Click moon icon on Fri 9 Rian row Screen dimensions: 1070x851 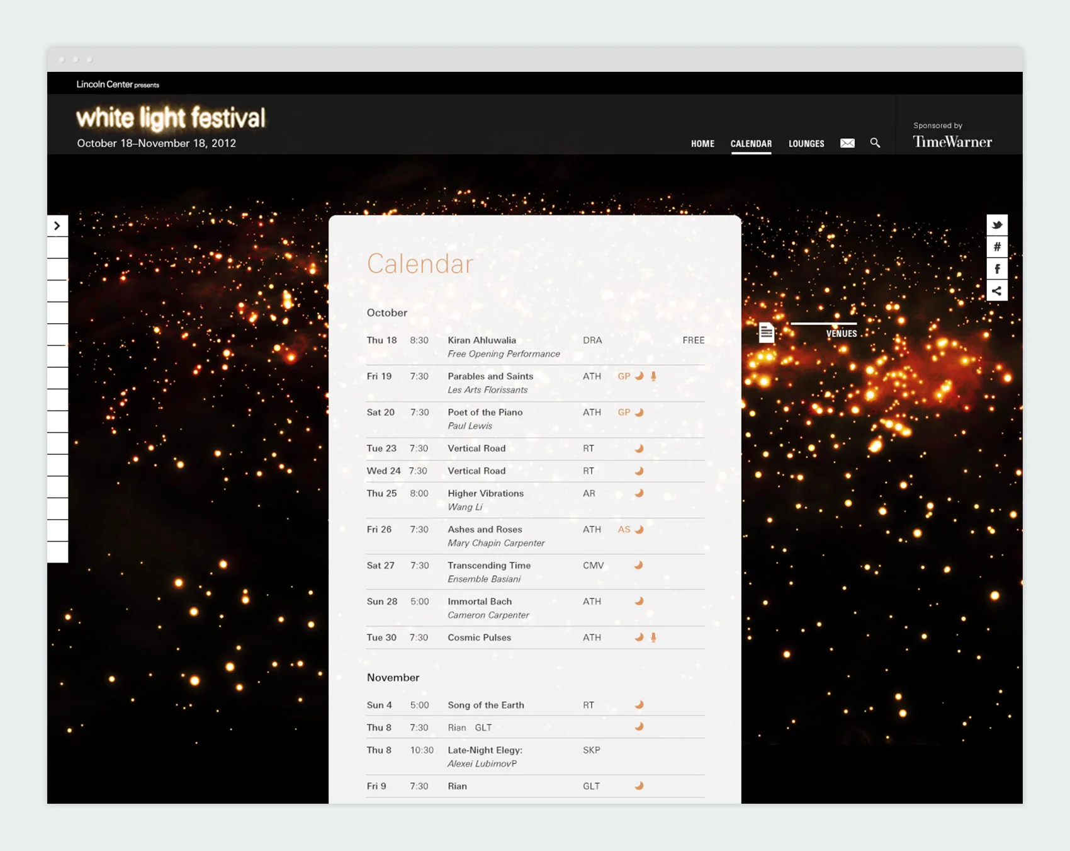pos(639,786)
